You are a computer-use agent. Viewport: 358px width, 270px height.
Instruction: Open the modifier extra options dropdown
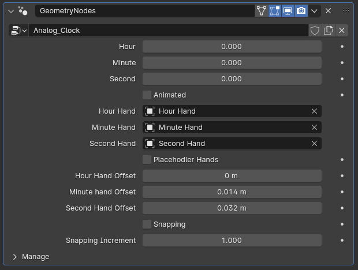(x=315, y=11)
